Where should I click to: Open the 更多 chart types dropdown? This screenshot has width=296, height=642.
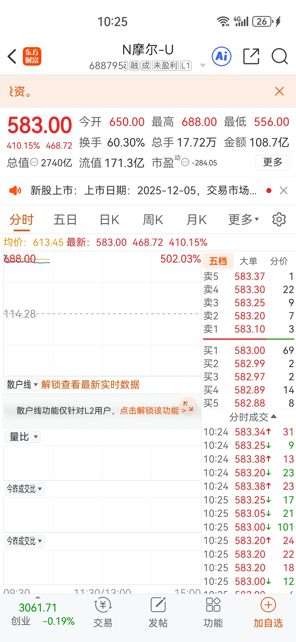[x=244, y=219]
